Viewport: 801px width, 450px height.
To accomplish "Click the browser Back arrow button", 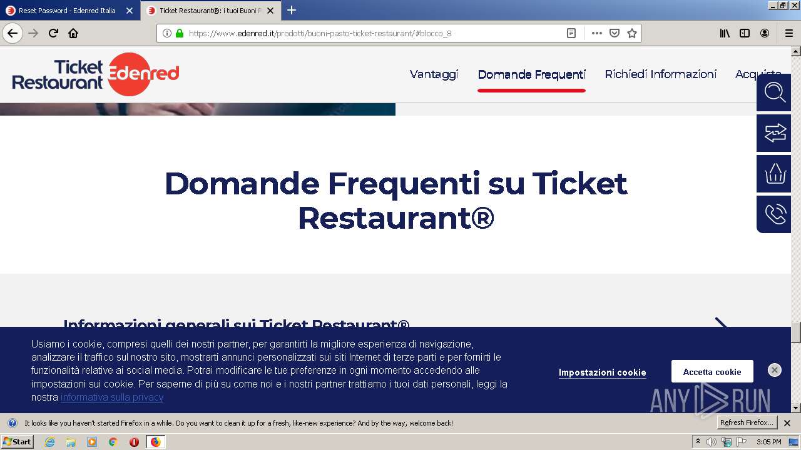I will coord(13,33).
